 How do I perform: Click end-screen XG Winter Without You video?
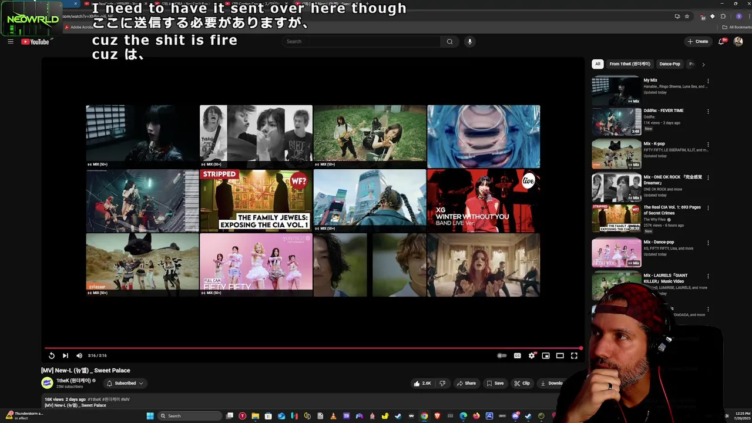pos(484,200)
